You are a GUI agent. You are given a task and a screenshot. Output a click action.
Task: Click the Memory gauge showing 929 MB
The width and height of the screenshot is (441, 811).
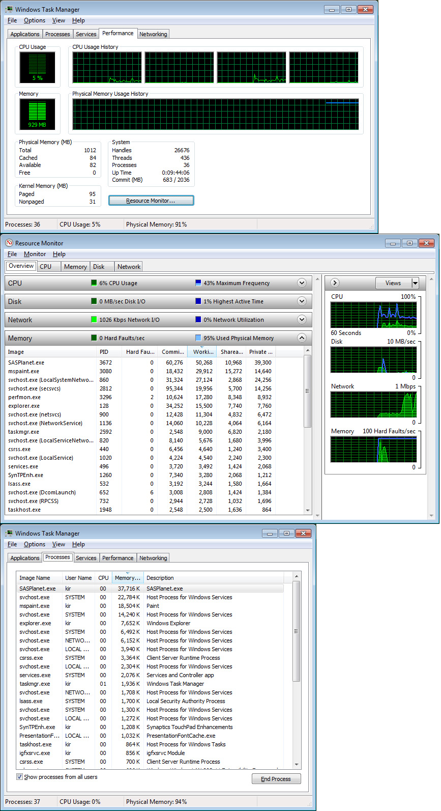click(37, 114)
